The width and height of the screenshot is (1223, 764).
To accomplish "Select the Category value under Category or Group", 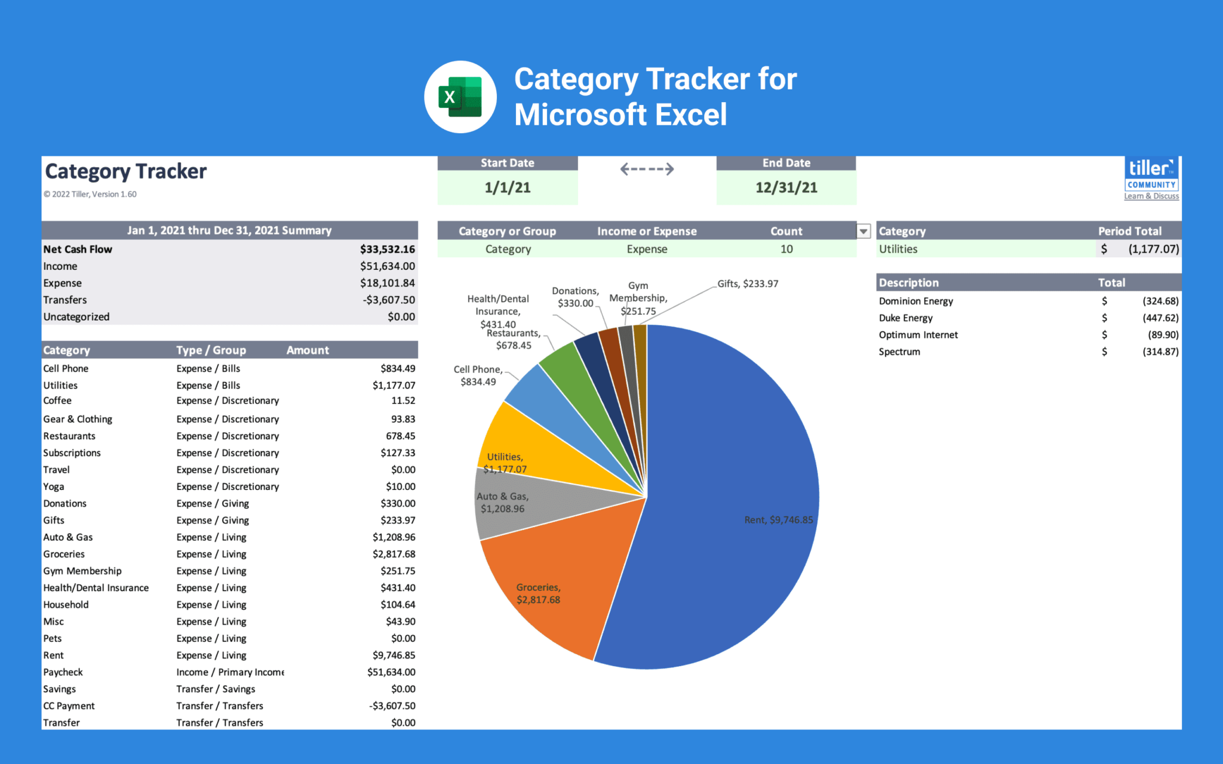I will click(507, 249).
